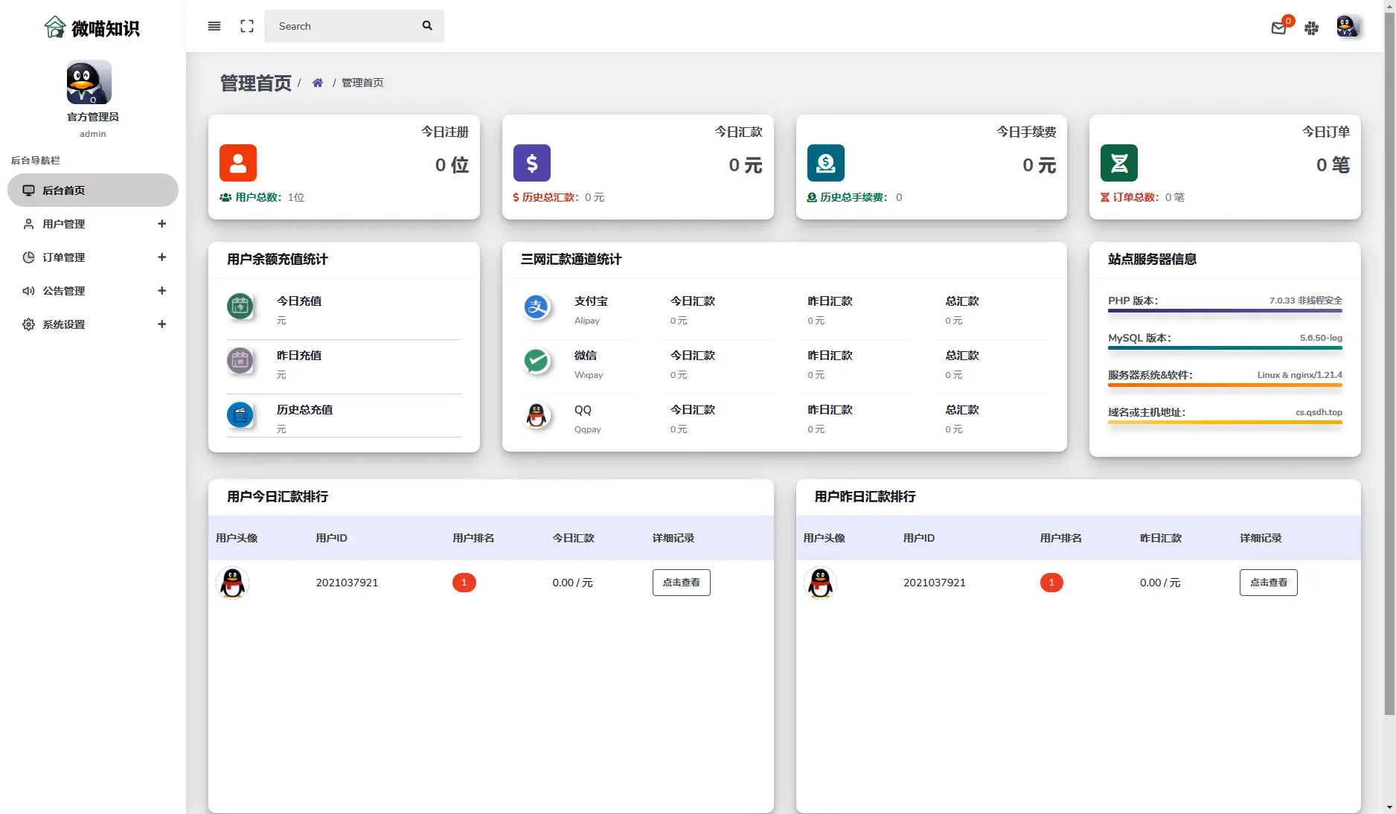This screenshot has width=1396, height=814.
Task: Click the PHP version progress bar
Action: [1225, 310]
